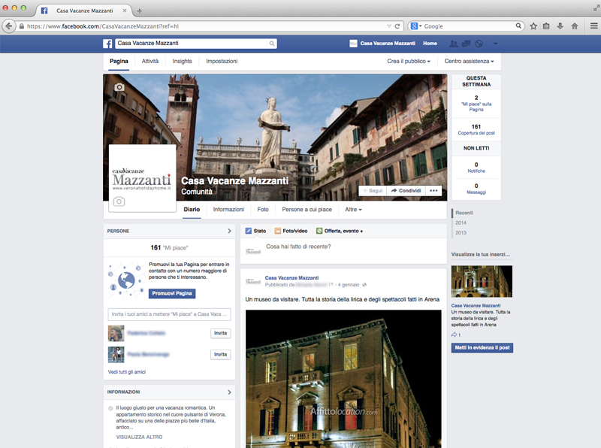Click the post privacy globe icon

364,285
